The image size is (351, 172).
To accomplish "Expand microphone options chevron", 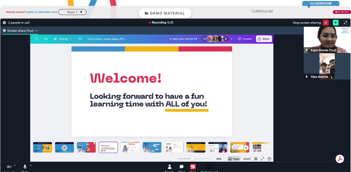I will point(31,166).
